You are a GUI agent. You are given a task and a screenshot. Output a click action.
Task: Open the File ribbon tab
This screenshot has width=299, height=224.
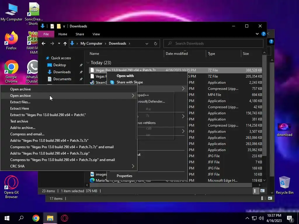[46, 34]
